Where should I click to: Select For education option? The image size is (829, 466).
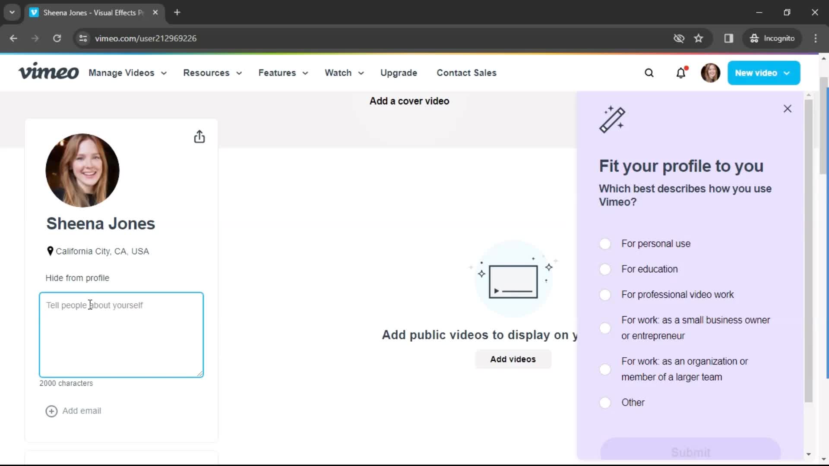point(605,269)
